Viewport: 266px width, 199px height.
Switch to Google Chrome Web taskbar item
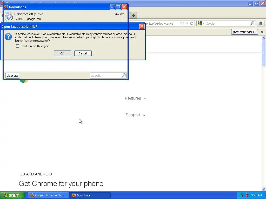tap(48, 195)
